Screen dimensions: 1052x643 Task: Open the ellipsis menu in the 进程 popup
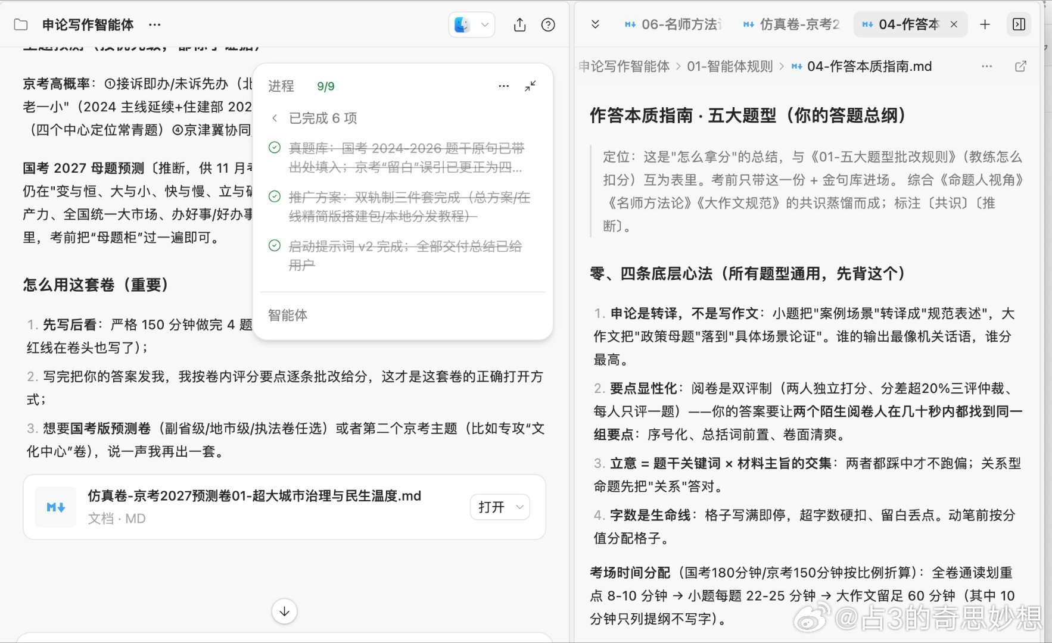[x=504, y=86]
